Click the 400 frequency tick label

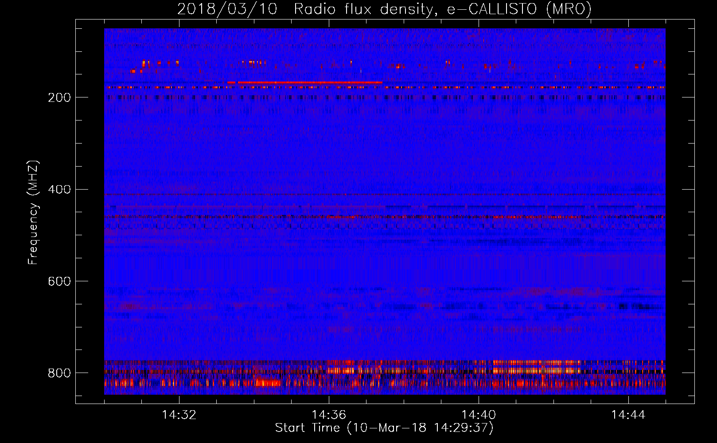pyautogui.click(x=59, y=190)
